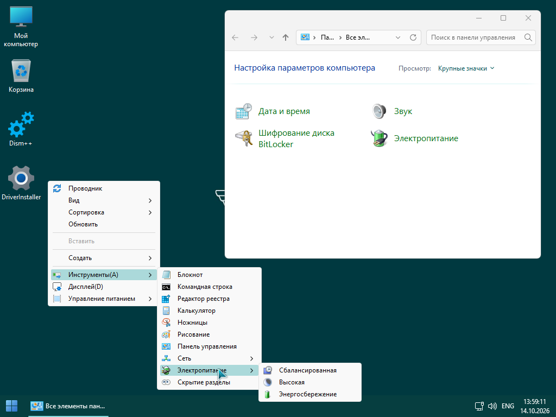Refresh the Control Panel address bar
The height and width of the screenshot is (417, 556).
click(x=413, y=37)
